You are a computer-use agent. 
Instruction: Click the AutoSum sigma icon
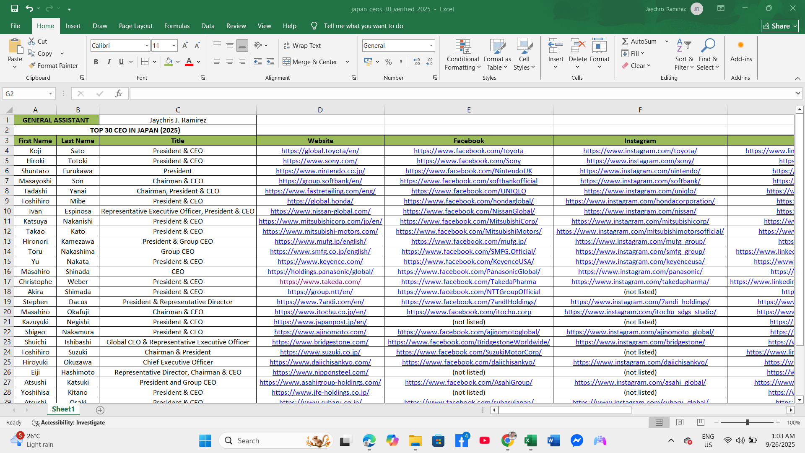pyautogui.click(x=625, y=41)
